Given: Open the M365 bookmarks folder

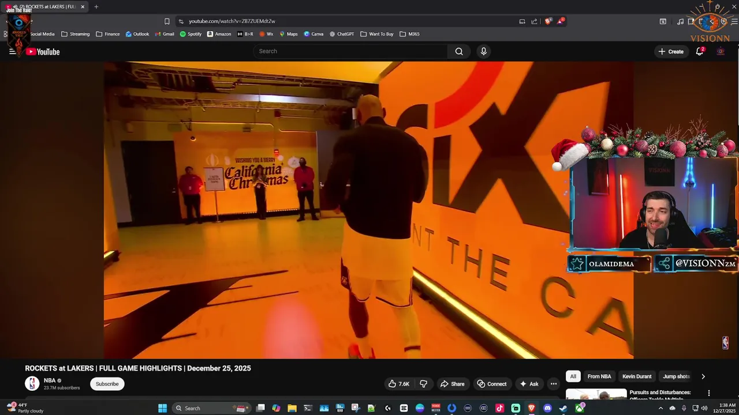Looking at the screenshot, I should [410, 34].
